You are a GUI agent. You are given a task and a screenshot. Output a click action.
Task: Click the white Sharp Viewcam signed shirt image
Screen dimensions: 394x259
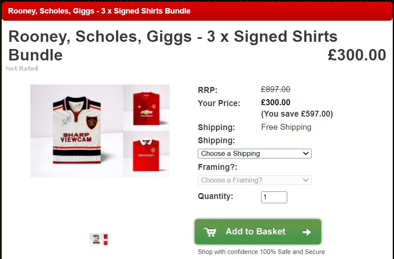[77, 130]
